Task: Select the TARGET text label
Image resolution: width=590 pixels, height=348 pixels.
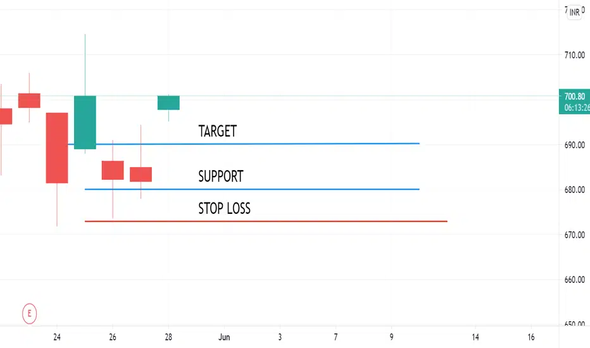Action: tap(218, 132)
